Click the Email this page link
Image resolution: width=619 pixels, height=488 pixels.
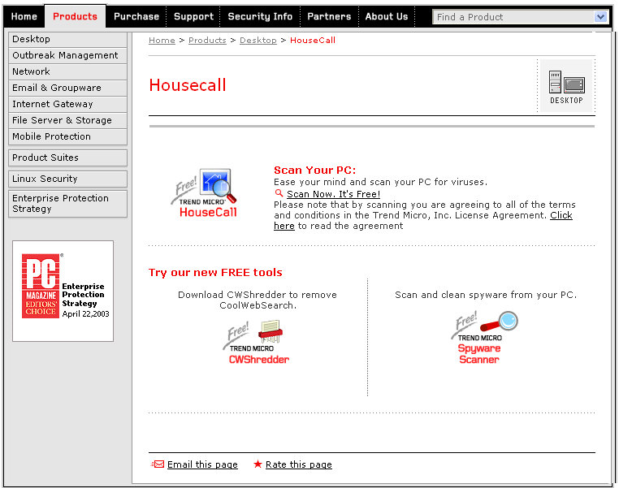[x=202, y=464]
